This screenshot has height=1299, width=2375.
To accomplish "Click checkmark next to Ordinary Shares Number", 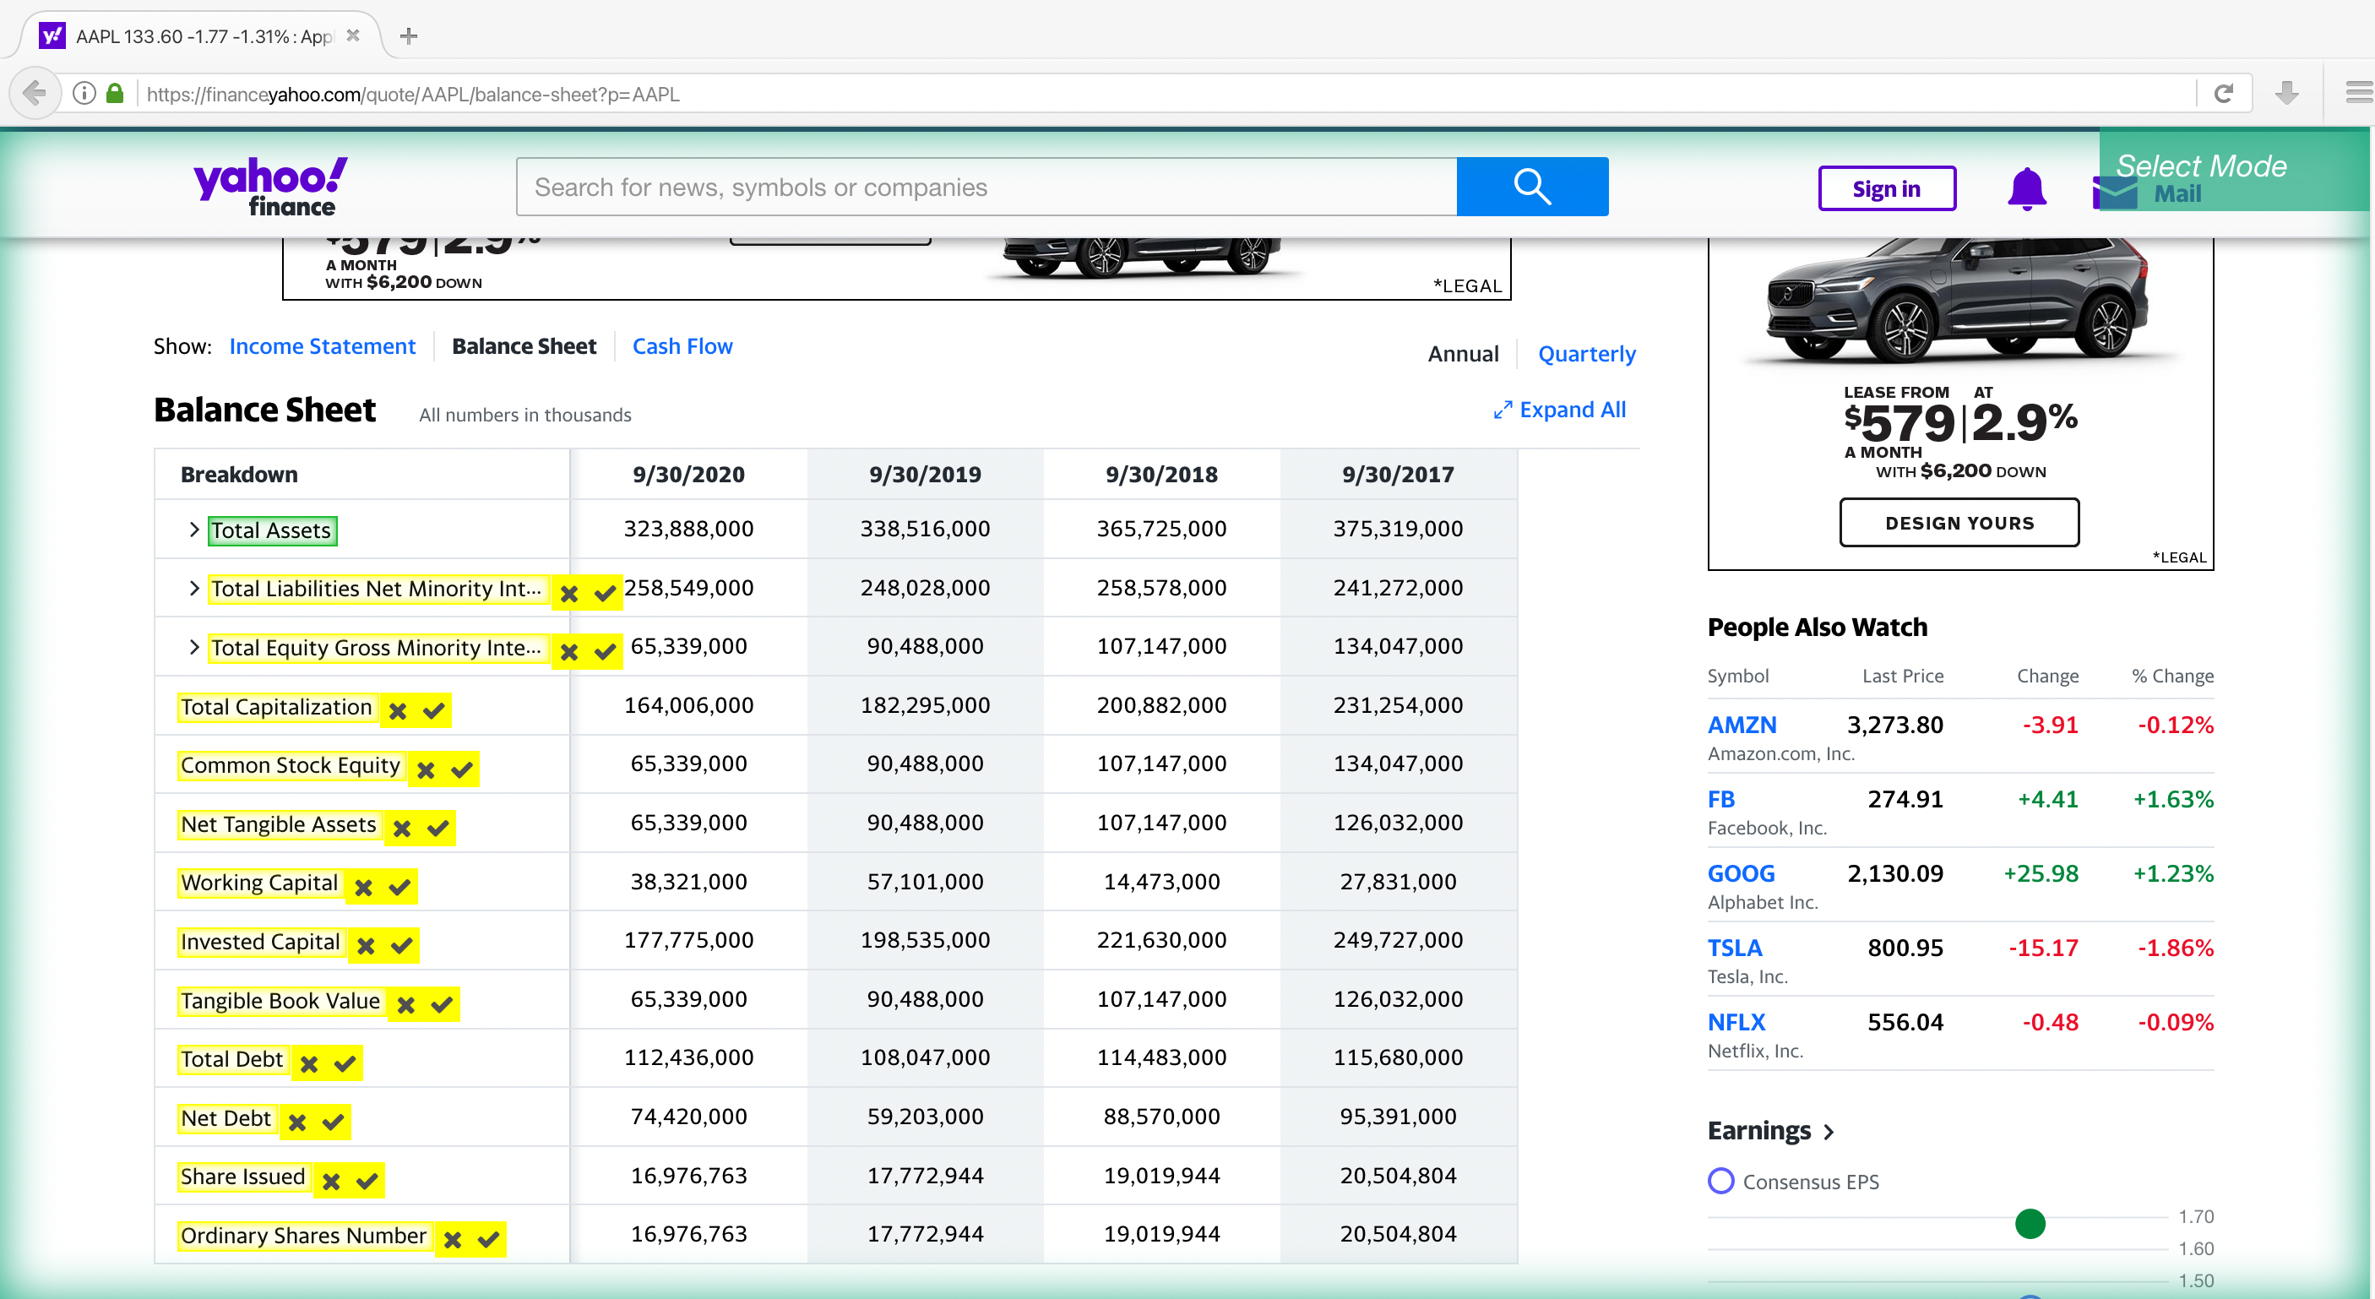I will [x=487, y=1240].
